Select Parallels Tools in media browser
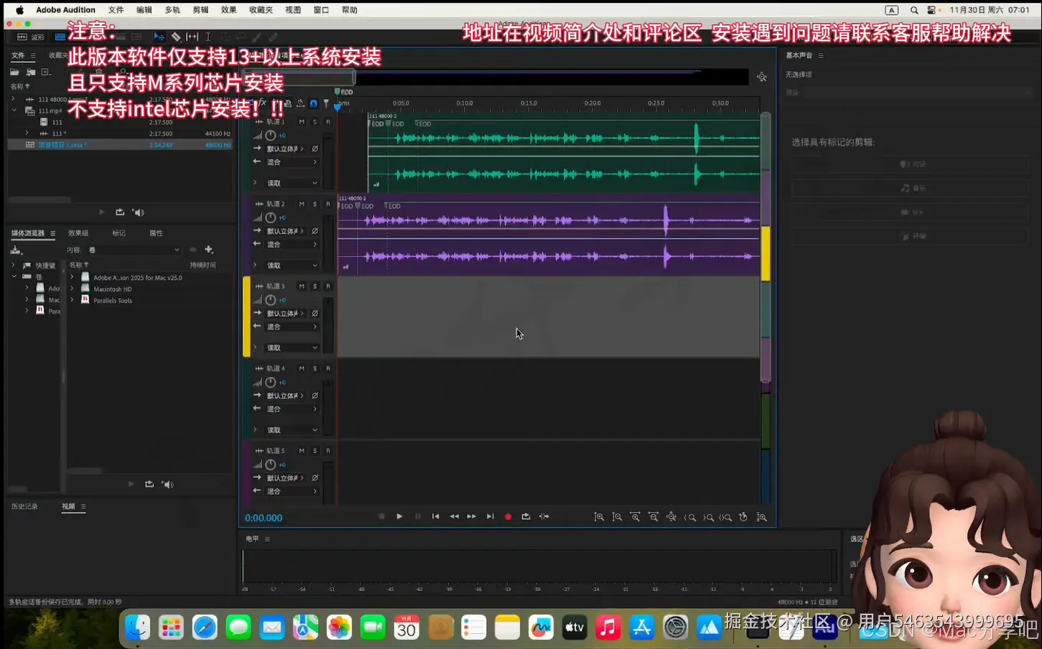Image resolution: width=1042 pixels, height=649 pixels. [113, 301]
